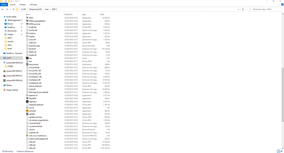Screen dimensions: 284x153
Task: Open the help question mark icon
Action: point(282,4)
